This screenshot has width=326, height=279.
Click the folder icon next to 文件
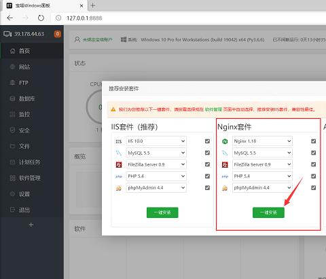[x=13, y=146]
